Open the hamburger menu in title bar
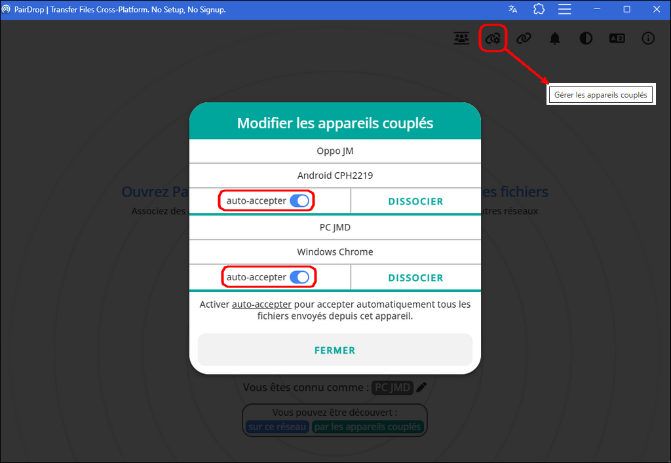671x463 pixels. pyautogui.click(x=566, y=9)
